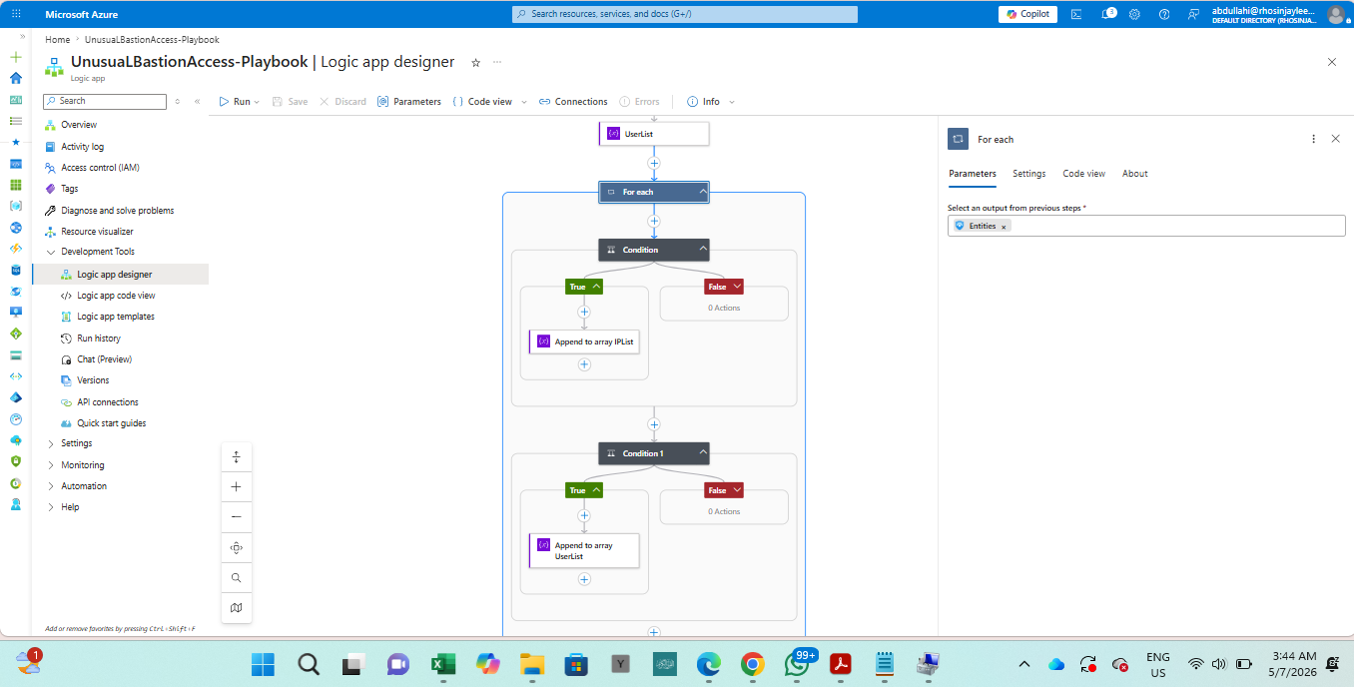Open the feedback icon in header
Image resolution: width=1354 pixels, height=687 pixels.
(1193, 14)
